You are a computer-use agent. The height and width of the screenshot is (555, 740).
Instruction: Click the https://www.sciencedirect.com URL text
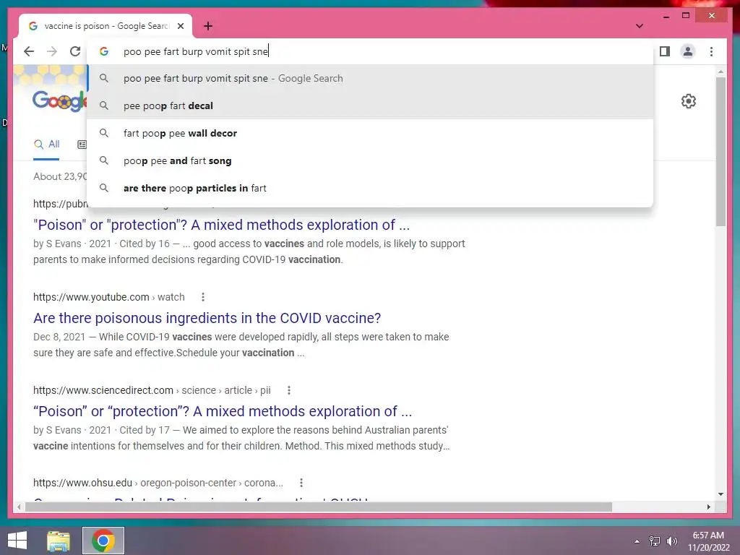pyautogui.click(x=103, y=390)
